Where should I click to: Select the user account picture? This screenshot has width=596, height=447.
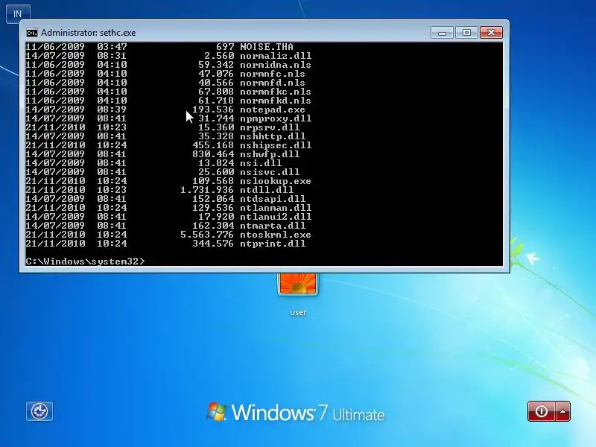298,284
